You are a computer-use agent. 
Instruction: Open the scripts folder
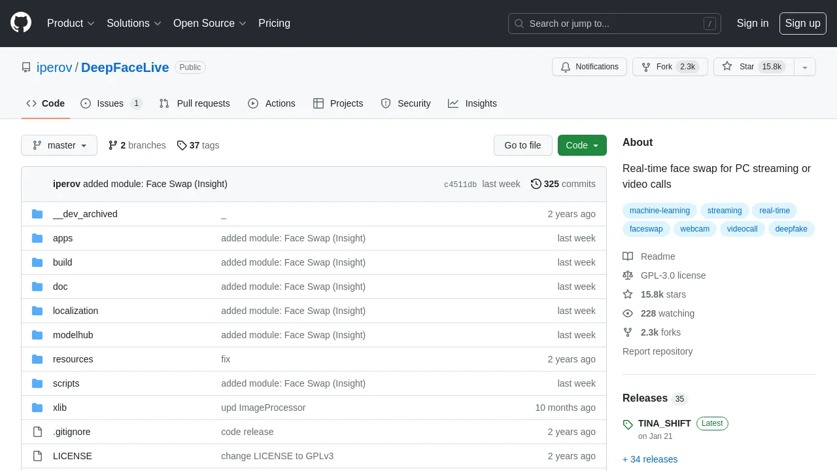click(66, 383)
